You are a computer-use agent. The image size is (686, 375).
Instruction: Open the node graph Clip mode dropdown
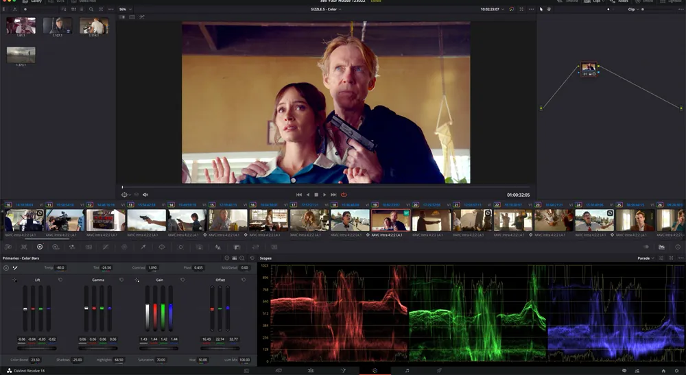(x=633, y=9)
